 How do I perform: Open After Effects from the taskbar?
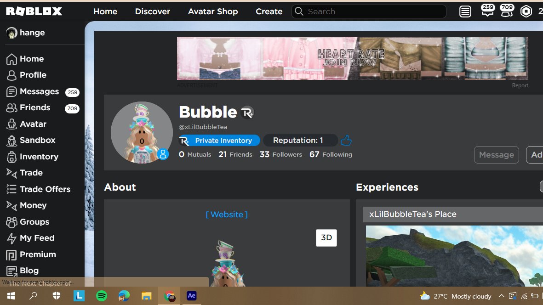[x=192, y=296]
